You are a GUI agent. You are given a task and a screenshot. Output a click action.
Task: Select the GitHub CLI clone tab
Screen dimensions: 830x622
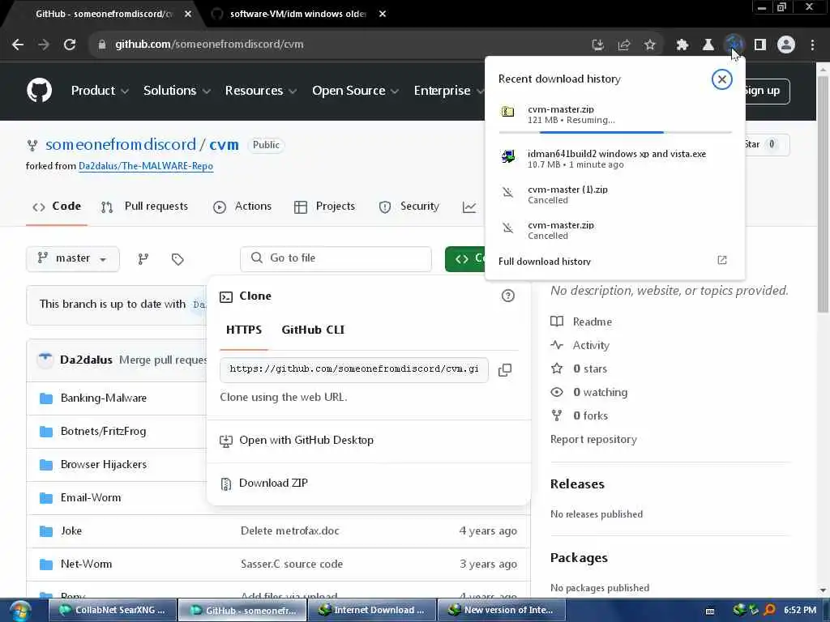click(313, 330)
